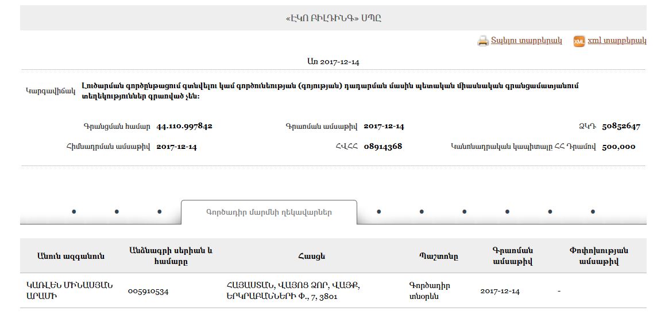Open the dot tab immediately left of the active tab
The height and width of the screenshot is (319, 661).
tap(159, 211)
